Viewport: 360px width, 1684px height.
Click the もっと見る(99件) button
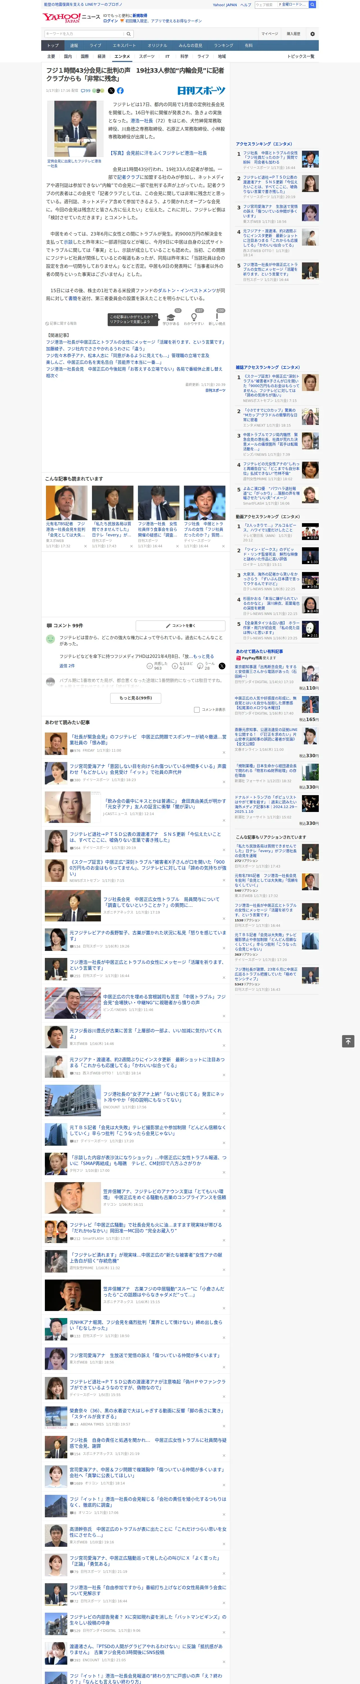pyautogui.click(x=136, y=698)
